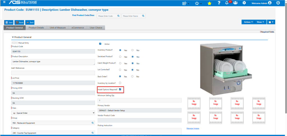
Task: Switch to the eCommerce tab
Action: [78, 28]
